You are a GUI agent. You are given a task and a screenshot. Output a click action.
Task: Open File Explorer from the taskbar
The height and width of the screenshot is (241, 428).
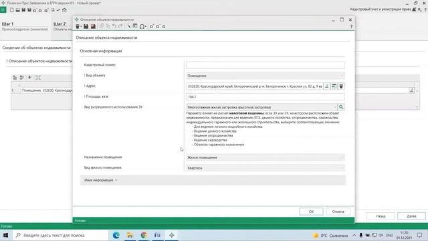click(x=130, y=235)
